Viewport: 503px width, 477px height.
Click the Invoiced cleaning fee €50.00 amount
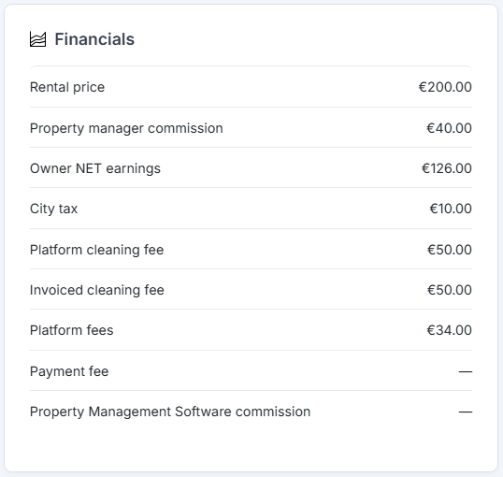(x=450, y=290)
